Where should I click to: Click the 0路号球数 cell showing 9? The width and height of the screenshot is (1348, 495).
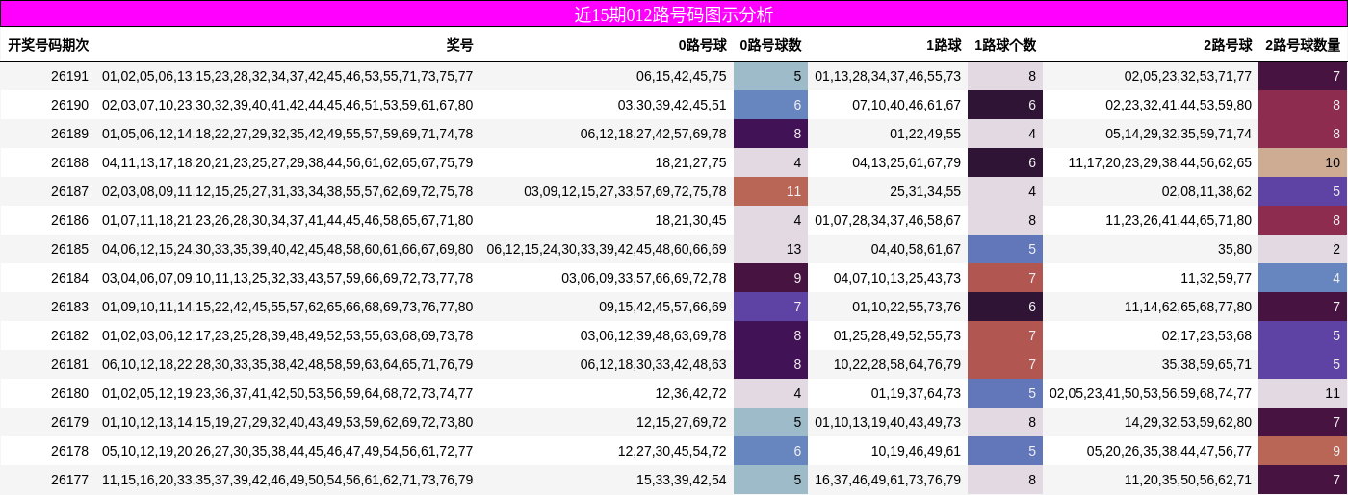tap(770, 278)
